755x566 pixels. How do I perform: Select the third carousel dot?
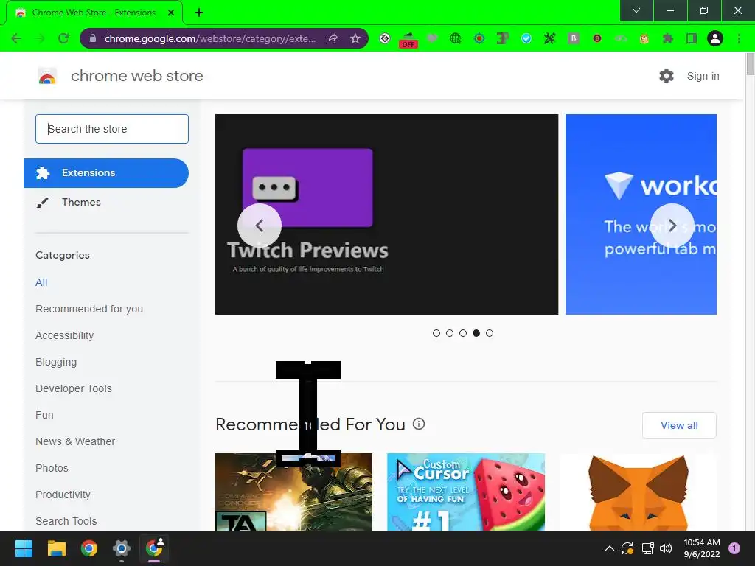tap(463, 333)
